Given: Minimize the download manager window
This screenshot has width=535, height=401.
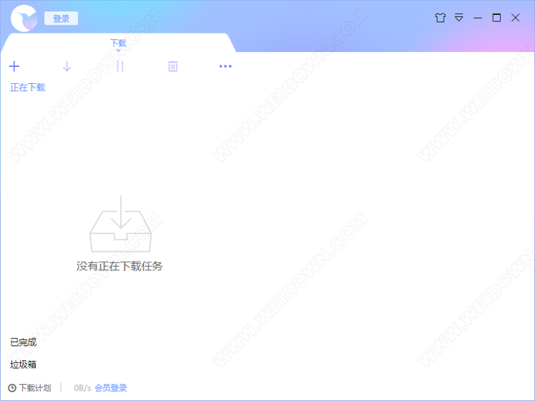Looking at the screenshot, I should [478, 18].
